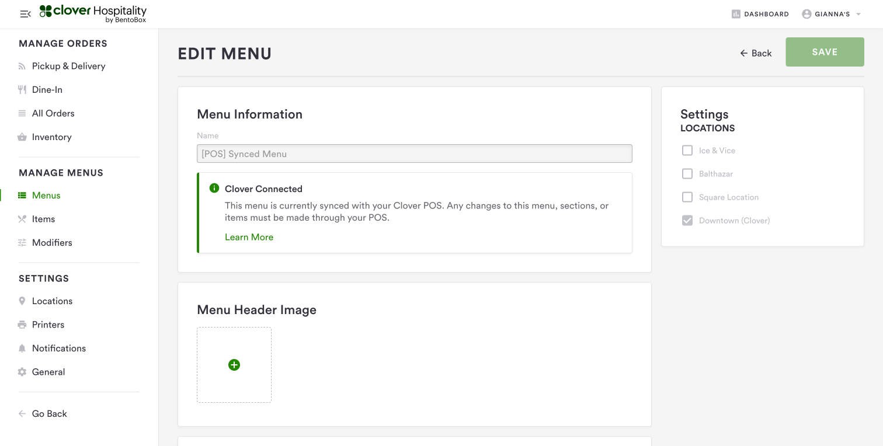The width and height of the screenshot is (883, 446).
Task: Toggle the Ice & Vice location checkbox
Action: pyautogui.click(x=687, y=151)
